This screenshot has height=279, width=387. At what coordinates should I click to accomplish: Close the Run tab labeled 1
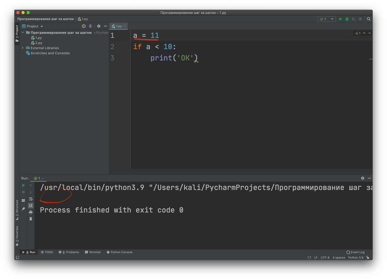43,178
